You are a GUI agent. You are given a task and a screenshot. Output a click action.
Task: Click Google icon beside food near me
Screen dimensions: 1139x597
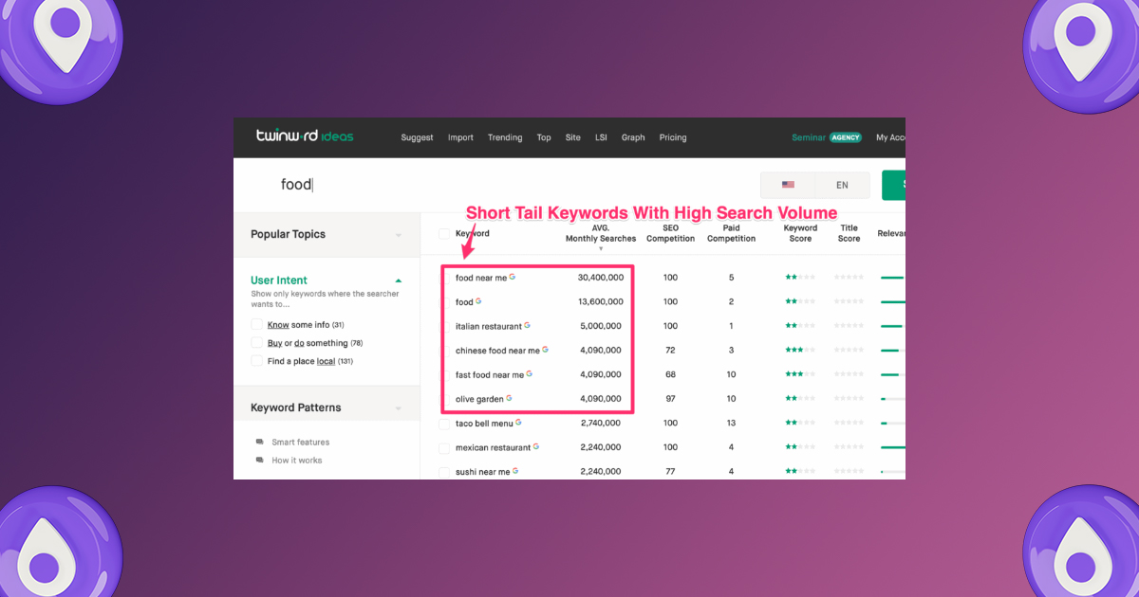pyautogui.click(x=513, y=277)
